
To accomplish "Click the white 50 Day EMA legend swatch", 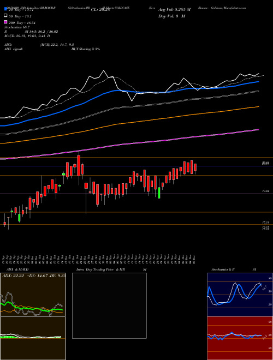I will 5,16.
